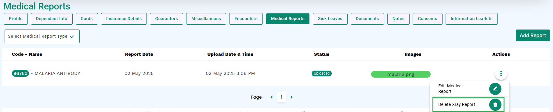Screen dimensions: 553x112
Task: Go to previous page arrow
Action: pyautogui.click(x=271, y=97)
